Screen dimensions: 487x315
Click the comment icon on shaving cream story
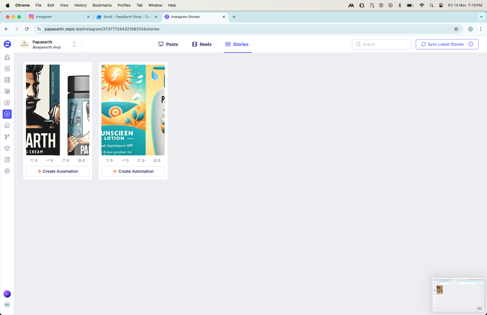64,161
